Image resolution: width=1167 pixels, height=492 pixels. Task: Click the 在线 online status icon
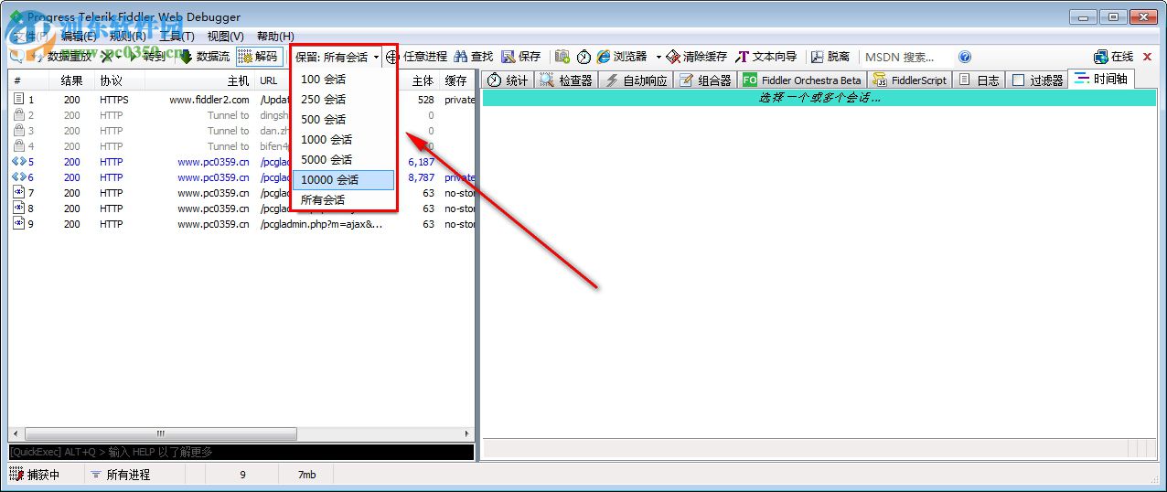[x=1100, y=57]
